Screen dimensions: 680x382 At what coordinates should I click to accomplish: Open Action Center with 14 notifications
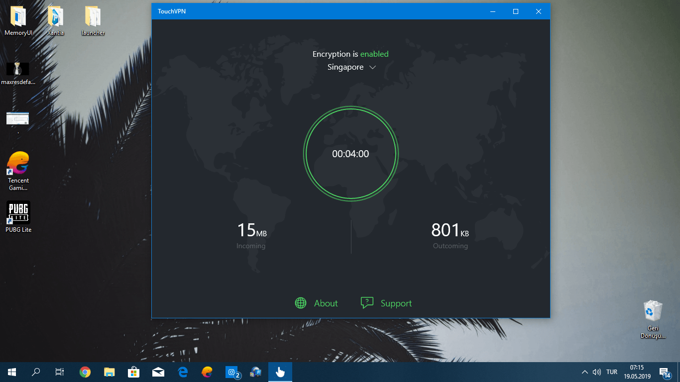[665, 372]
